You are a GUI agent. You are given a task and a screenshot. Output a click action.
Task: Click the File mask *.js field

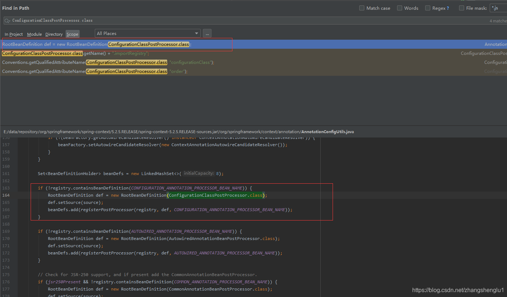coord(498,8)
